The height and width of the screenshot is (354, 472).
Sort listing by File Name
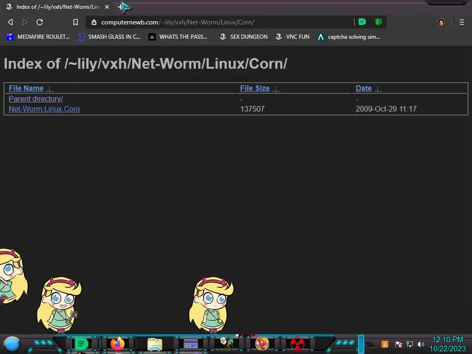(26, 88)
